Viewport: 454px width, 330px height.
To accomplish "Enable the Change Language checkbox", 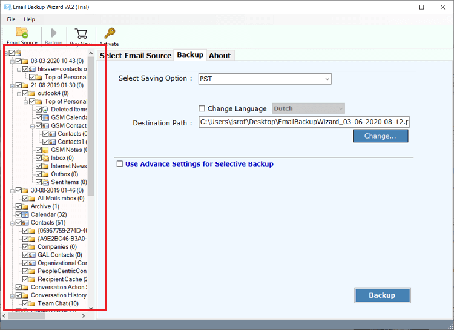I will [202, 108].
